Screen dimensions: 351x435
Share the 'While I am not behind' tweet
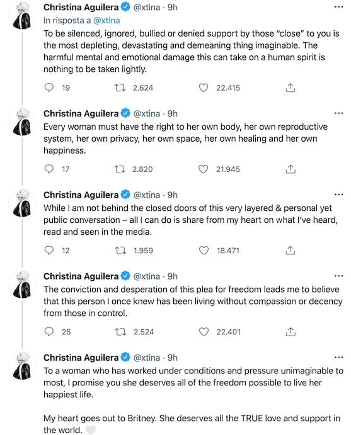coord(290,251)
